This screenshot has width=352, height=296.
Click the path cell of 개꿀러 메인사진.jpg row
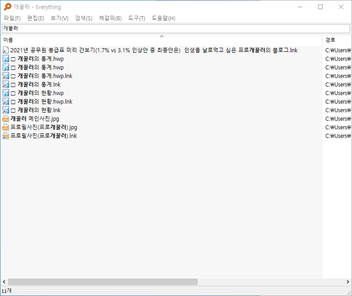click(337, 119)
